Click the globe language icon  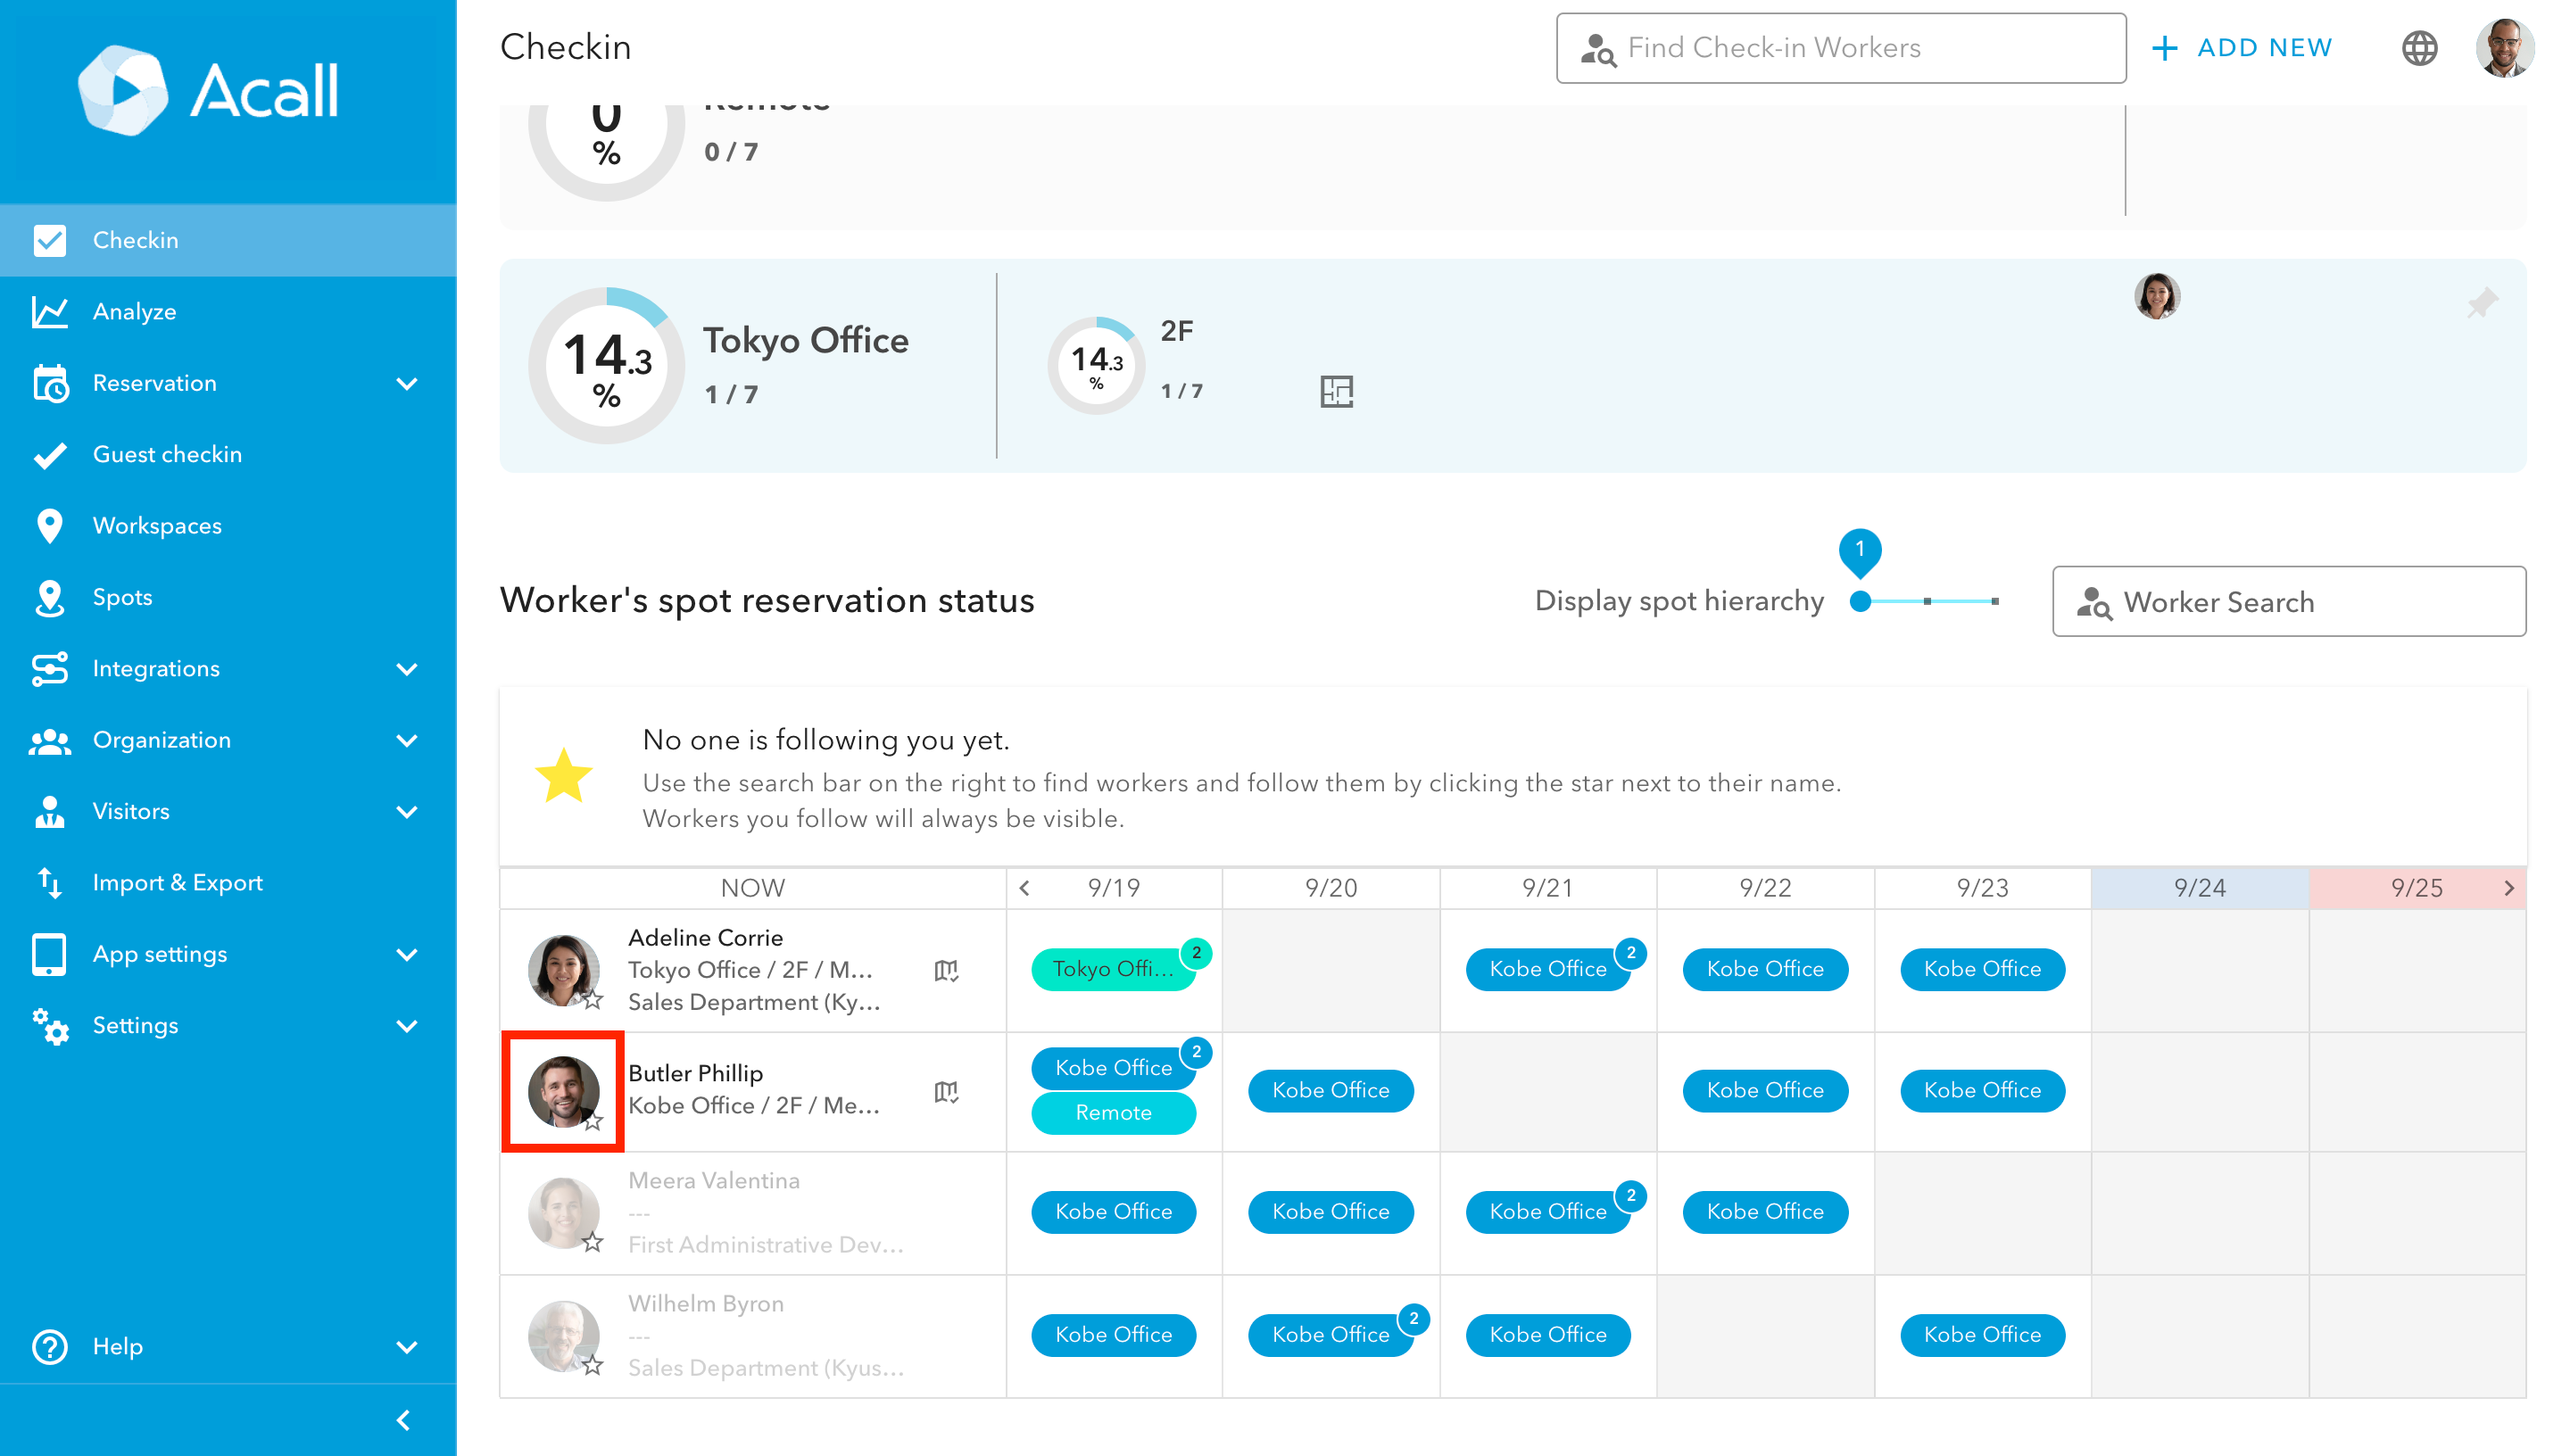(2418, 48)
